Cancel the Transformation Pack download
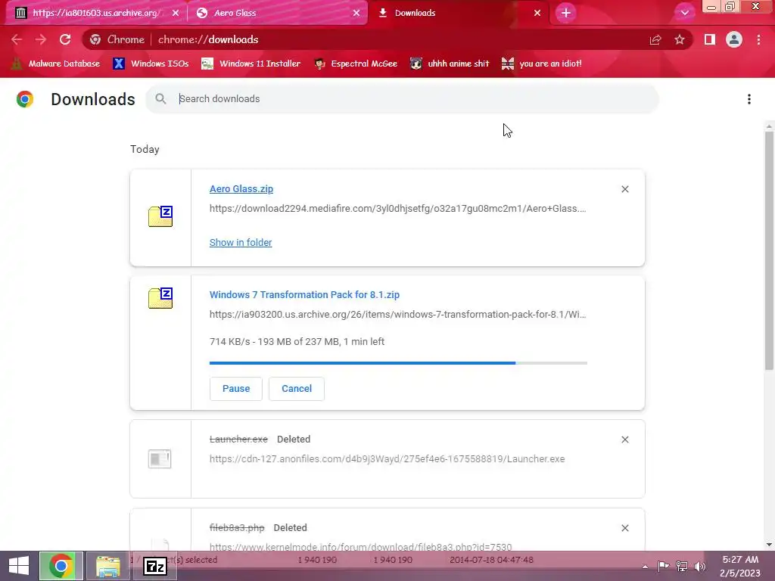 [297, 389]
